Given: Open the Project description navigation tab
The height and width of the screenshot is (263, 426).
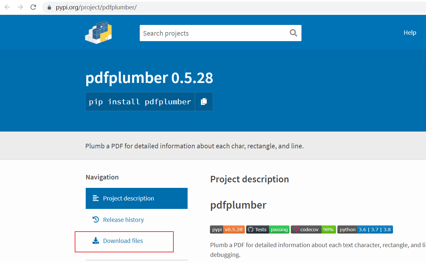Looking at the screenshot, I should point(137,198).
